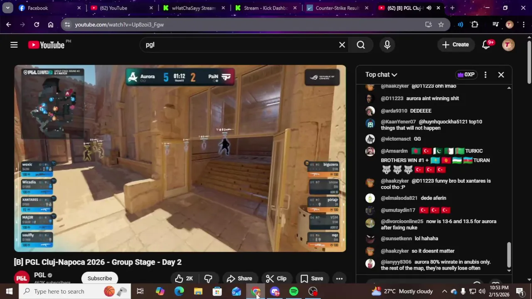Click the 0XP chat points badge
Viewport: 532px width, 299px height.
[x=466, y=75]
